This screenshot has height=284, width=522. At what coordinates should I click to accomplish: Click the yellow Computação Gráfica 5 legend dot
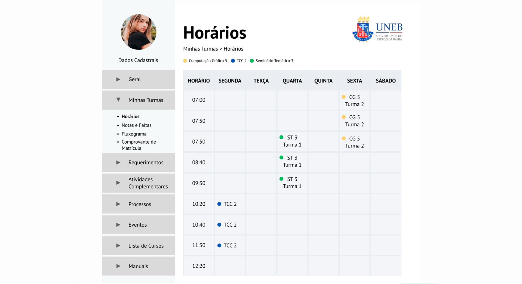pos(185,61)
